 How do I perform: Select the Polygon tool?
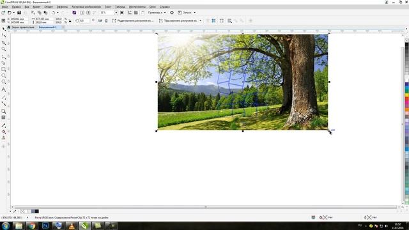click(x=4, y=82)
